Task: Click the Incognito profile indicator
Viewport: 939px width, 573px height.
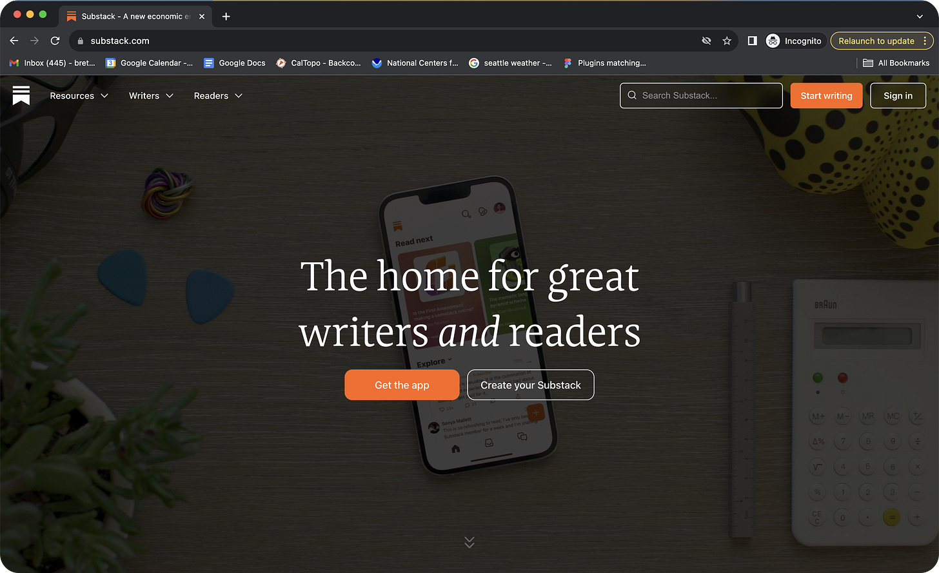Action: 794,41
